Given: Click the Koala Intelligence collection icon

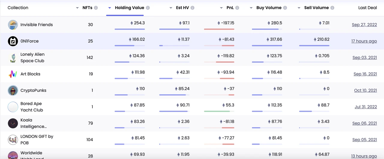Looking at the screenshot, I should 13,123.
